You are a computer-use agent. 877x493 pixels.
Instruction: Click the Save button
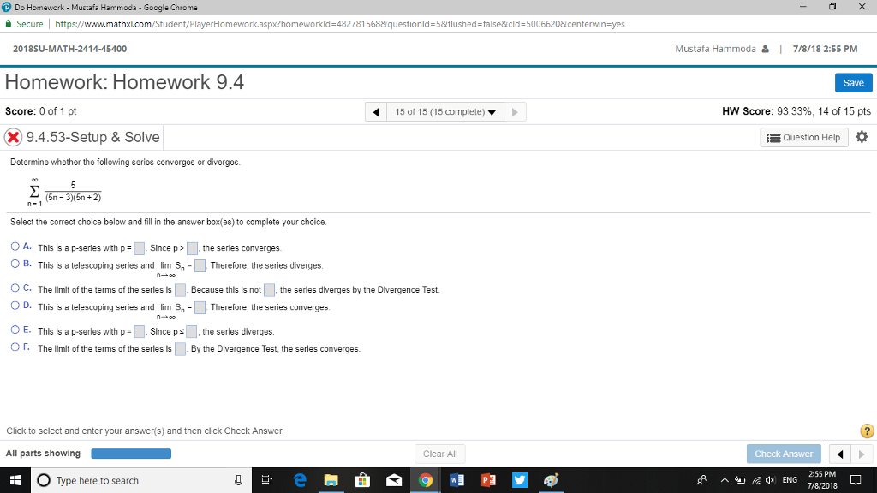pyautogui.click(x=853, y=82)
